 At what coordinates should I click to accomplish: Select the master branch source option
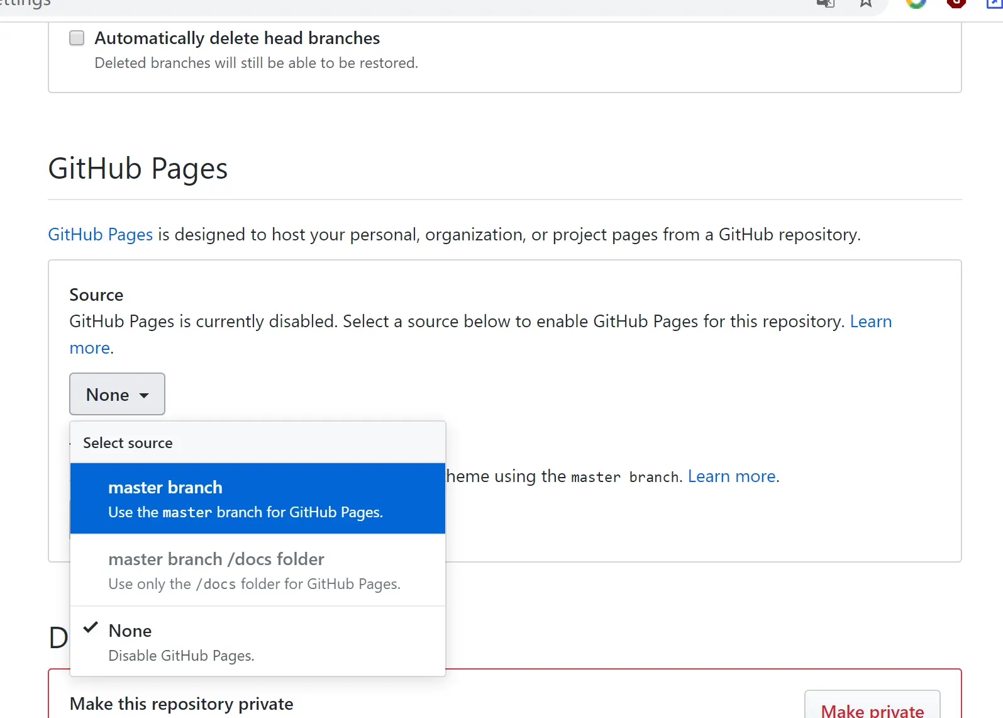(258, 498)
